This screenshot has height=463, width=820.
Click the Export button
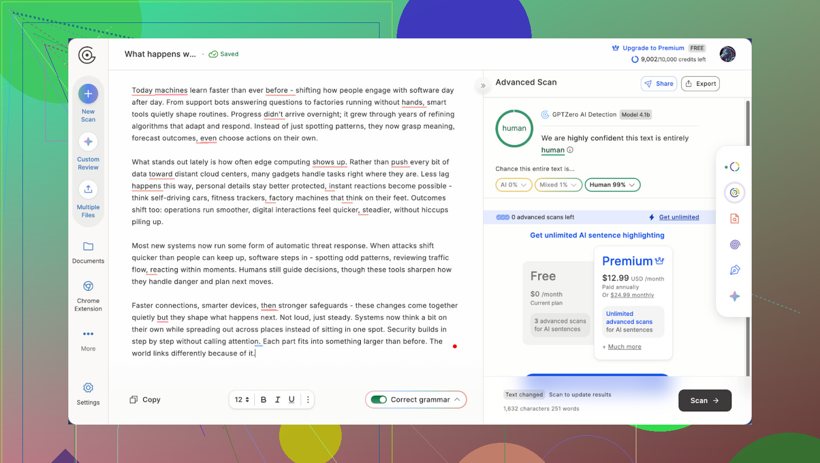[x=700, y=84]
